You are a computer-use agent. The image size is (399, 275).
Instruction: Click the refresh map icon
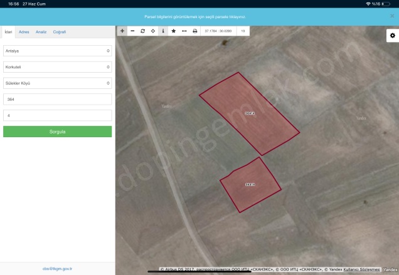pos(142,31)
